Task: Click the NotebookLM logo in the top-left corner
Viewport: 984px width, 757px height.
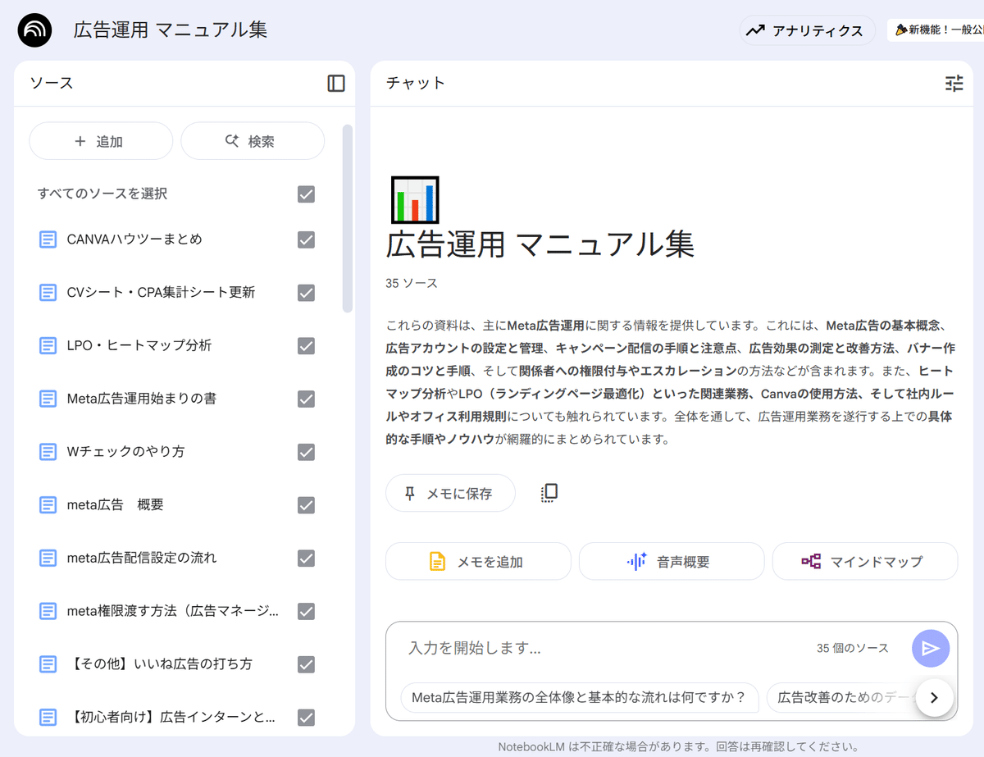Action: [34, 29]
